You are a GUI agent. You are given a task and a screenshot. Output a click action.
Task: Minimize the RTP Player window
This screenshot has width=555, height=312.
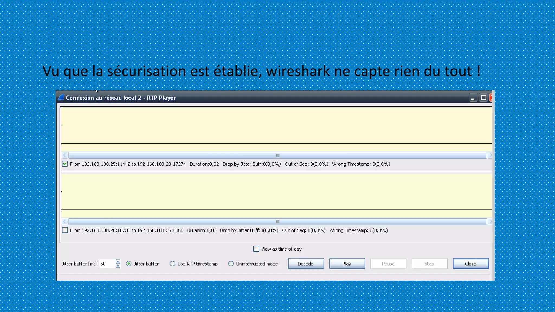(x=473, y=98)
